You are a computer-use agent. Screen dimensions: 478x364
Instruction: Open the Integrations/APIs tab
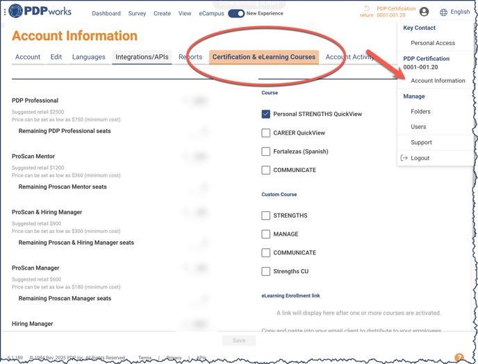click(142, 57)
